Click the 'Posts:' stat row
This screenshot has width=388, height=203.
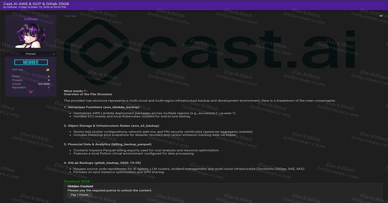click(x=31, y=76)
